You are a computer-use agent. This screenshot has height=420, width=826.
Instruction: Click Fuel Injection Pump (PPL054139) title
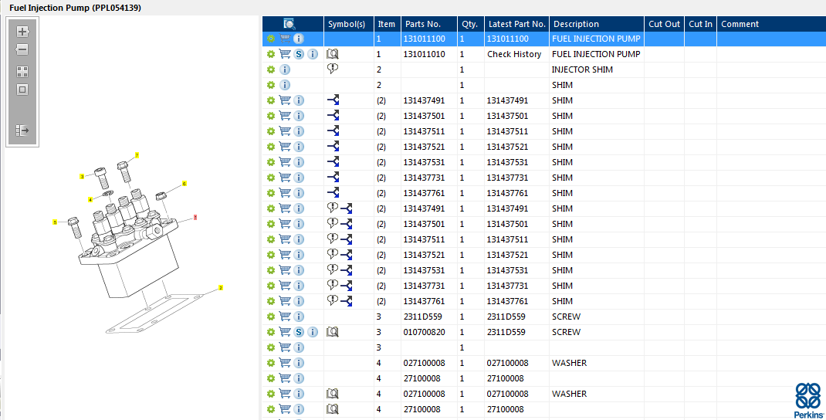[76, 8]
